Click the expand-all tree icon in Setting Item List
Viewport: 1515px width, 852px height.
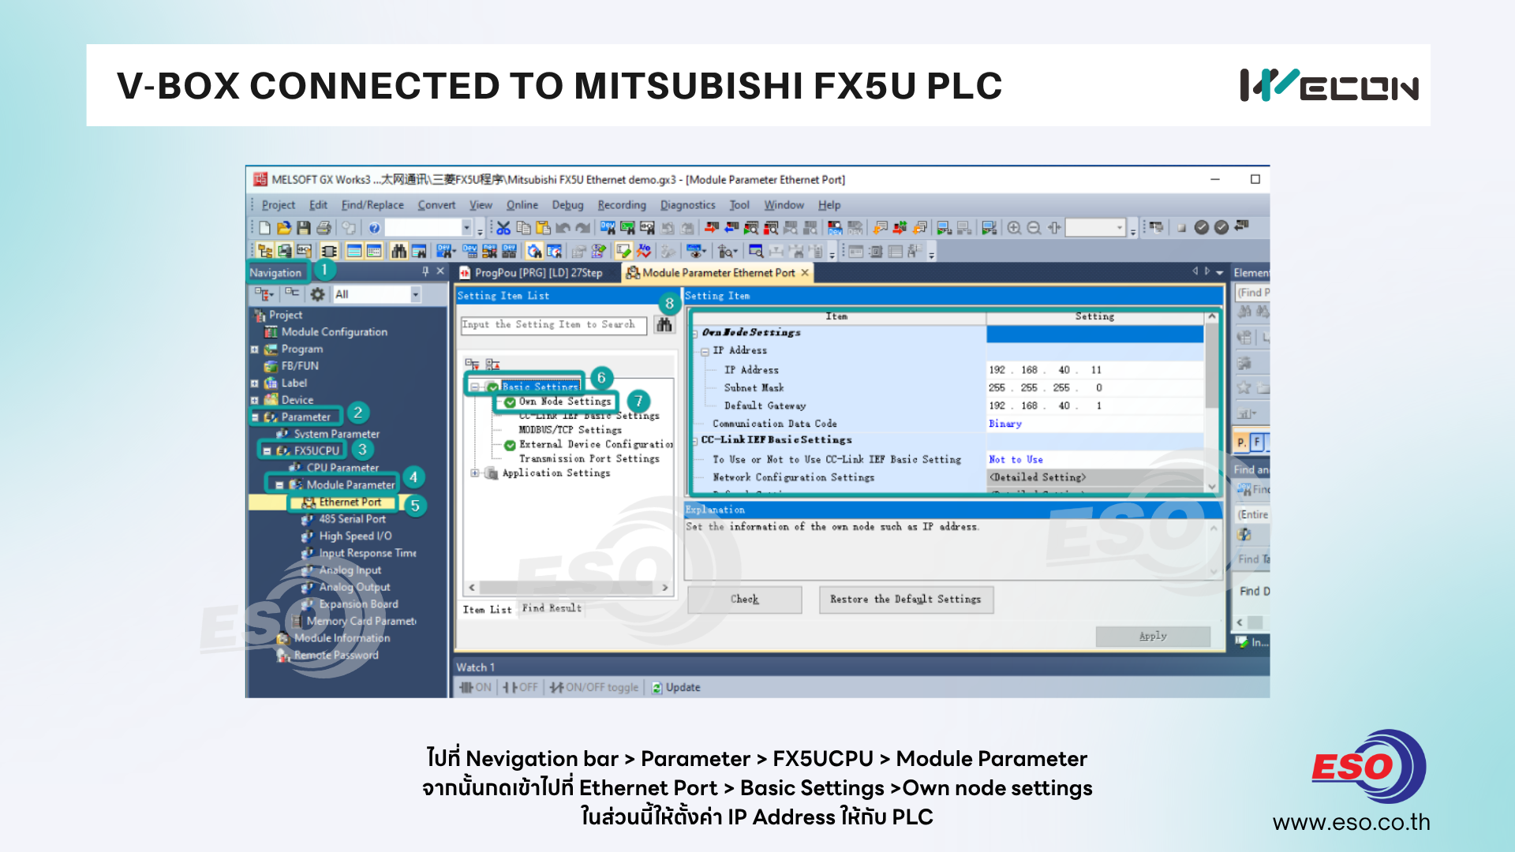click(x=472, y=364)
